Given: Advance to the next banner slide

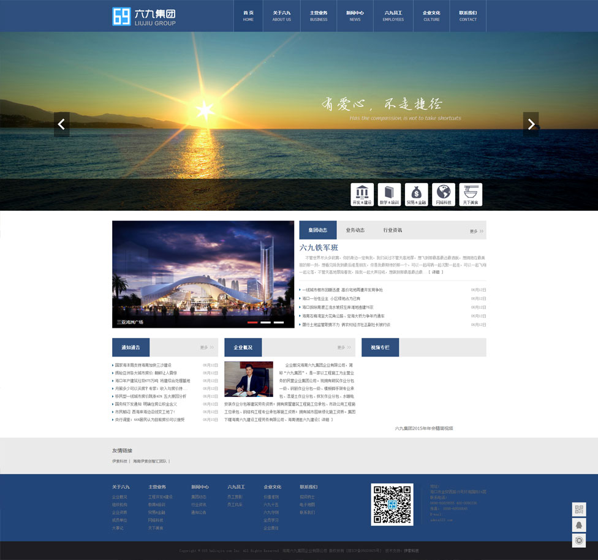Looking at the screenshot, I should pyautogui.click(x=531, y=124).
